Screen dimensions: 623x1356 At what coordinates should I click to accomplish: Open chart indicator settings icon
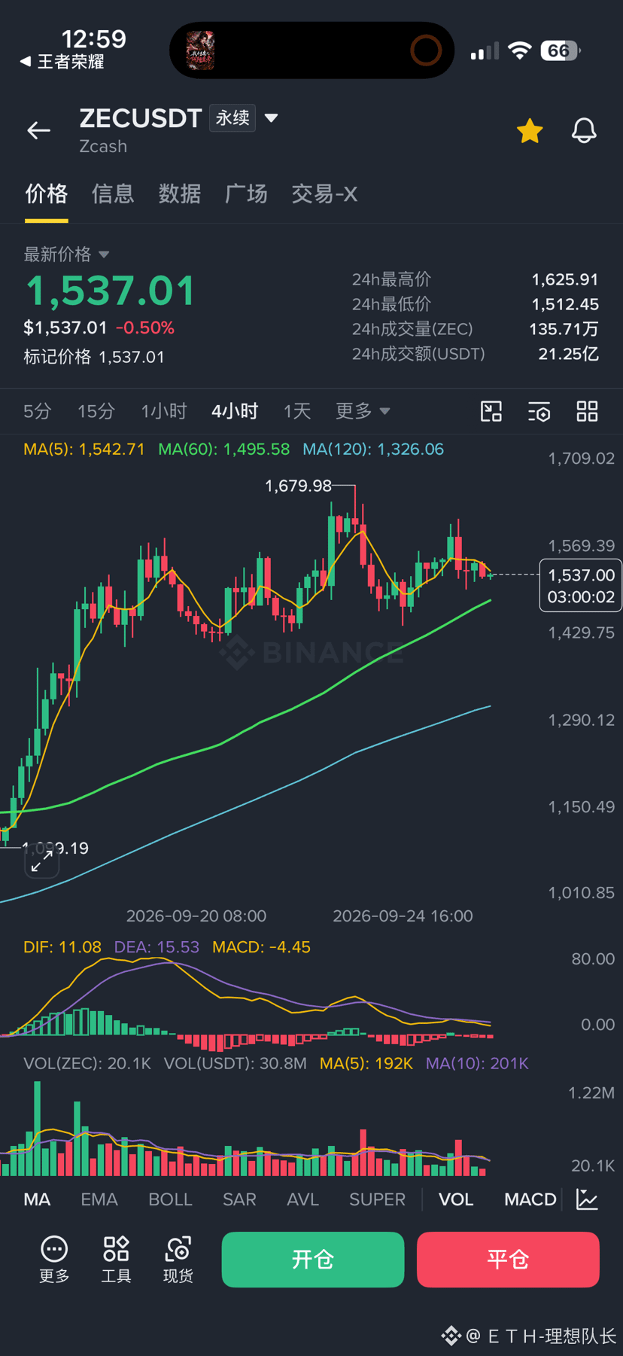pos(539,411)
